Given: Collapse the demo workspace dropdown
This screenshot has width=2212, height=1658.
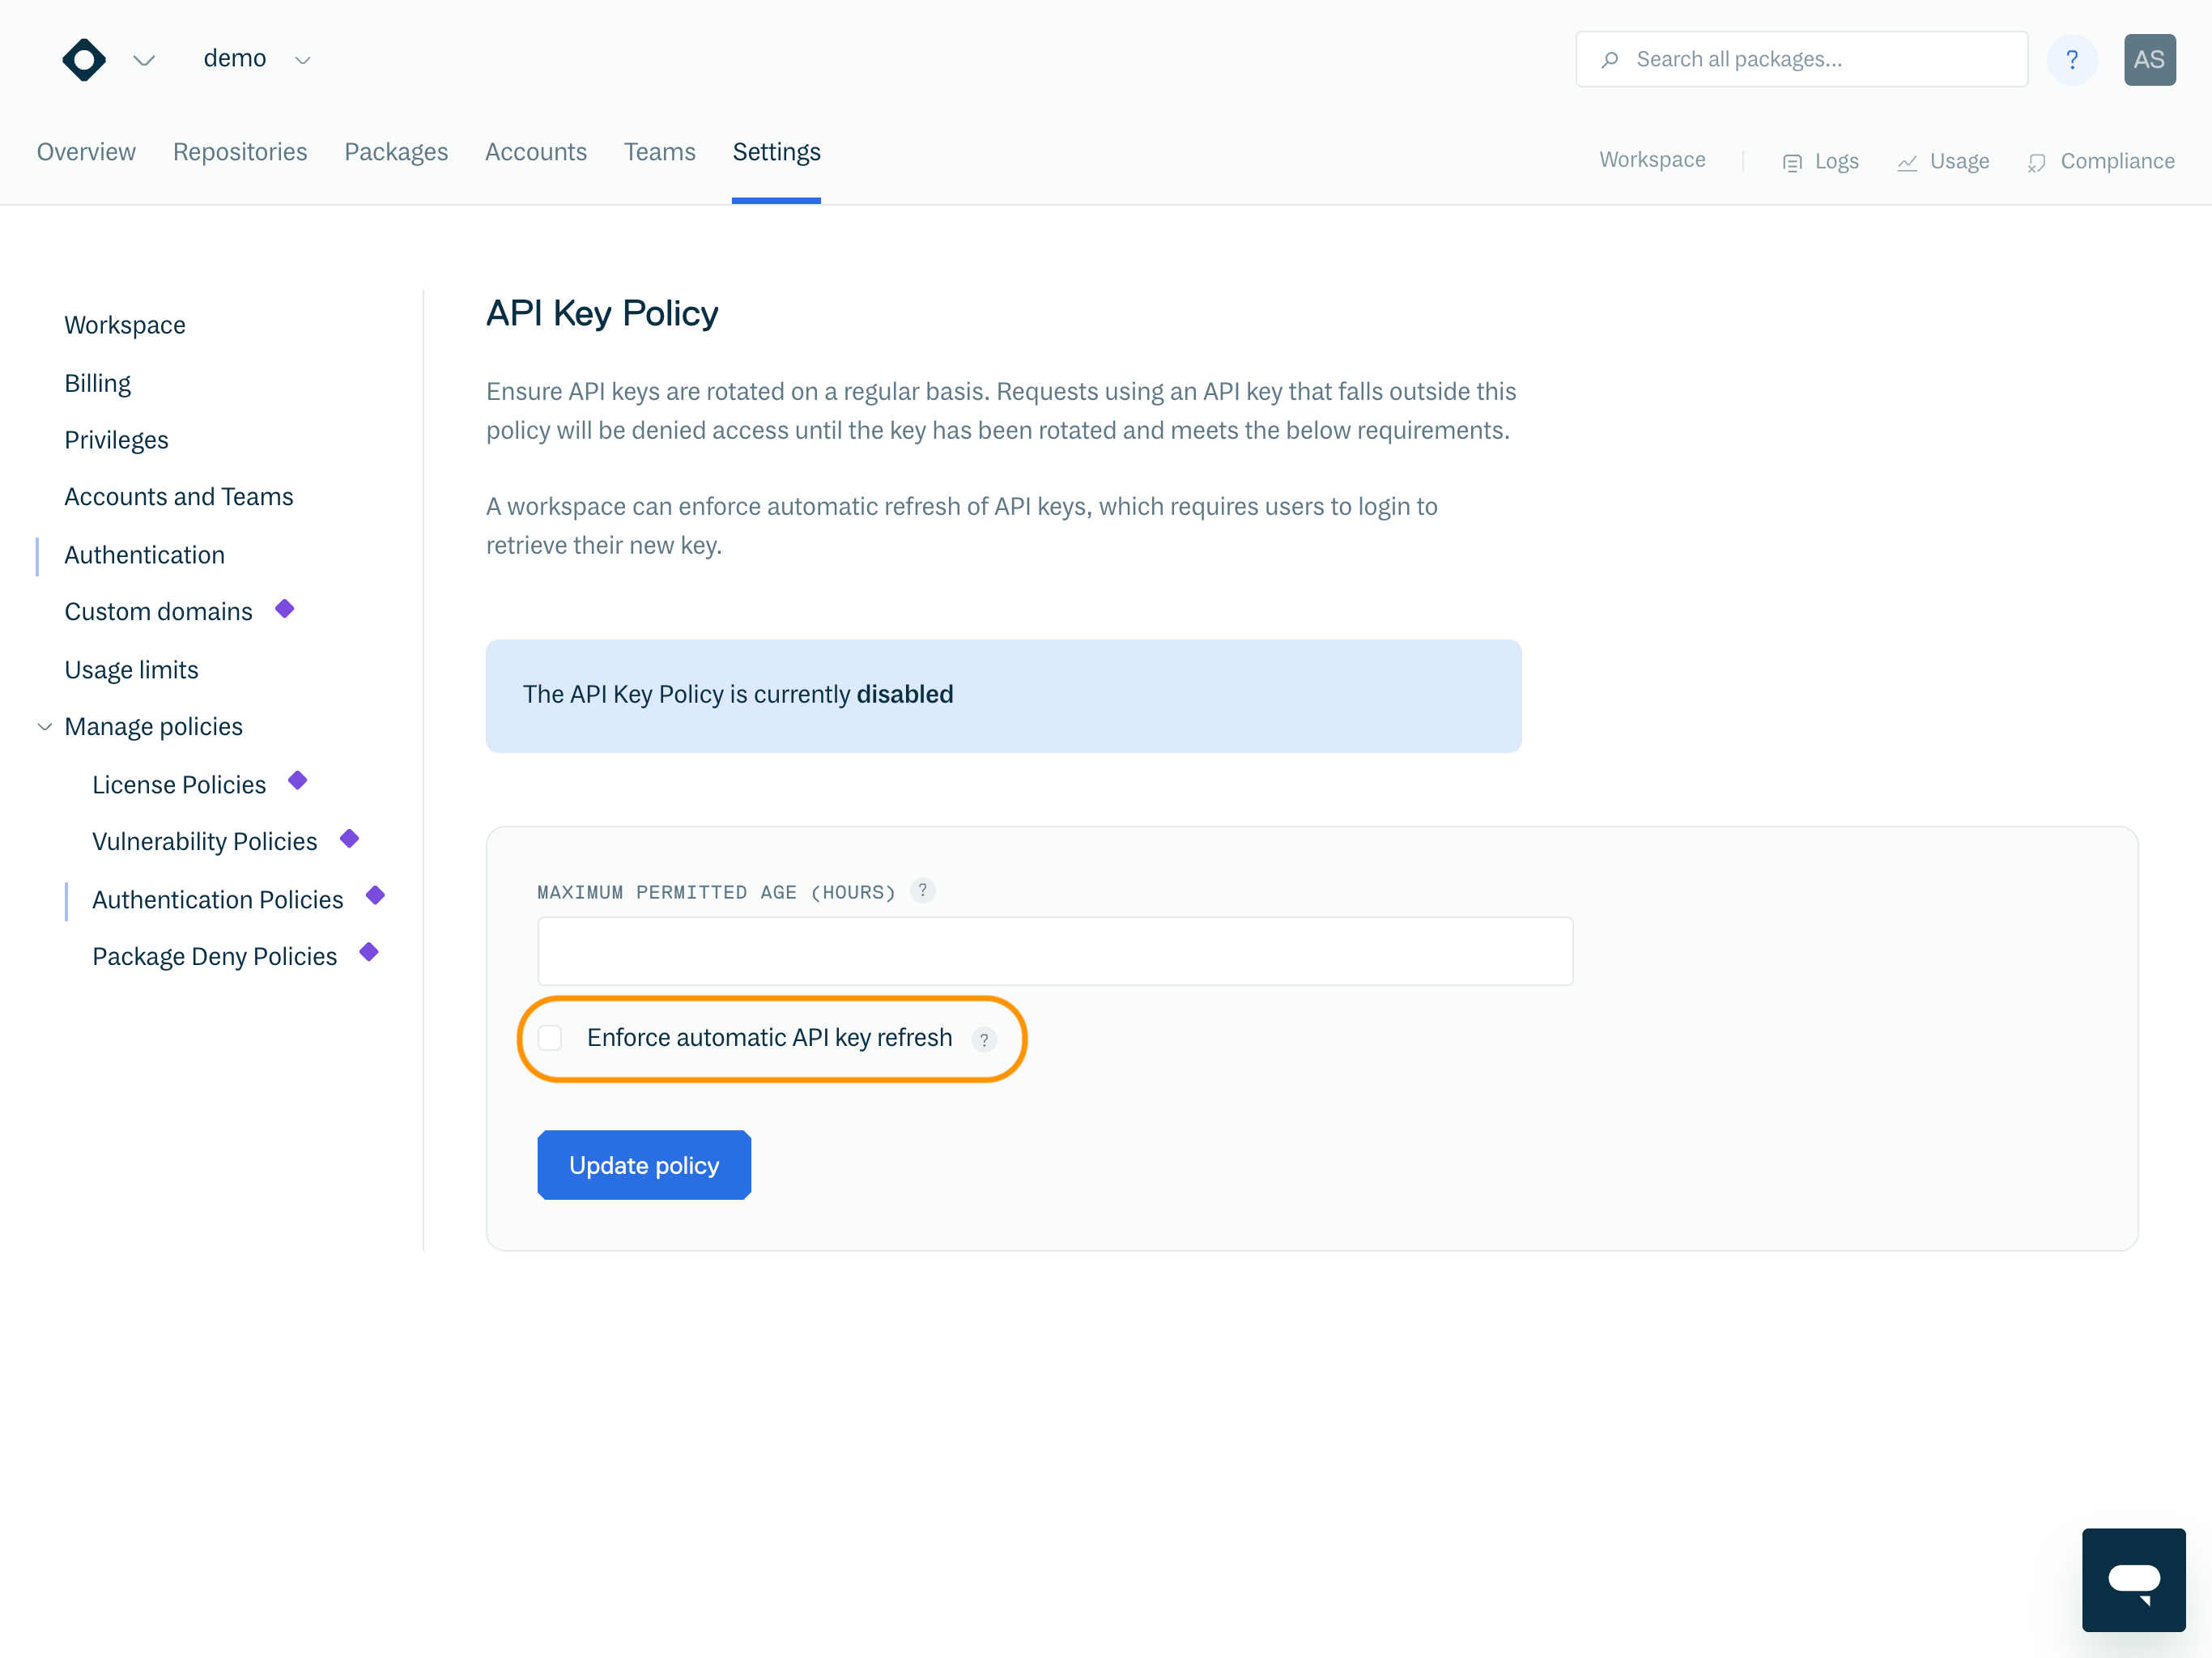Looking at the screenshot, I should pos(303,59).
